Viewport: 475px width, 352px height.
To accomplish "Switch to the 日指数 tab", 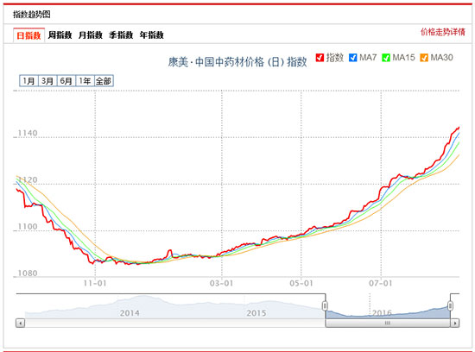I will [28, 35].
